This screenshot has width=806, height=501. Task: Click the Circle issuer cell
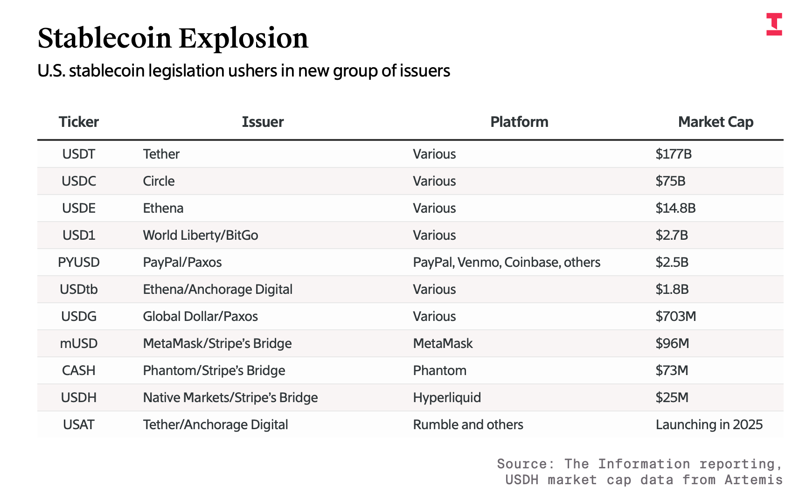point(159,181)
